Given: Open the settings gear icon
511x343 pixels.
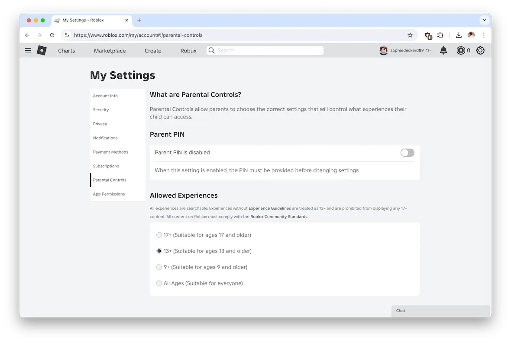Looking at the screenshot, I should (x=480, y=51).
